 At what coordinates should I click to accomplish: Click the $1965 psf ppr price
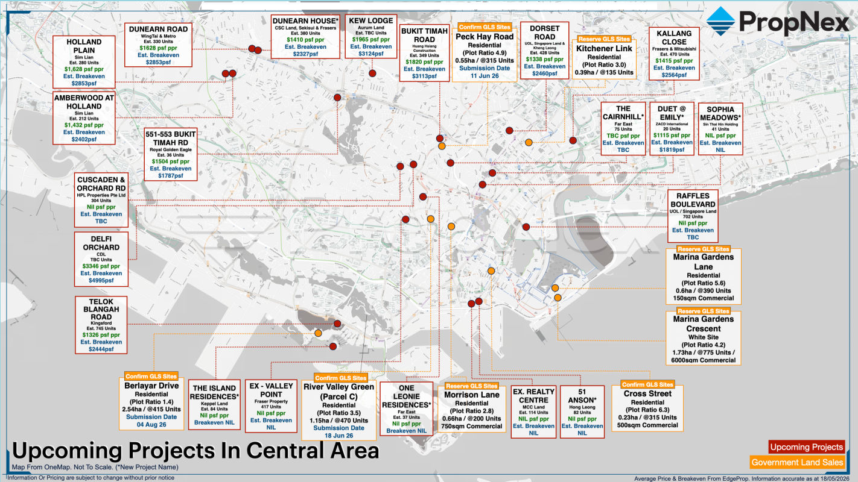371,40
